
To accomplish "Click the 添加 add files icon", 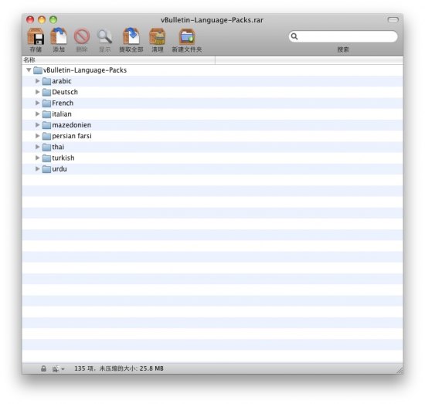I will tap(59, 36).
